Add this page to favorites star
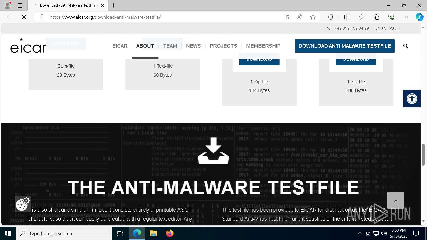The height and width of the screenshot is (240, 427). click(x=313, y=17)
